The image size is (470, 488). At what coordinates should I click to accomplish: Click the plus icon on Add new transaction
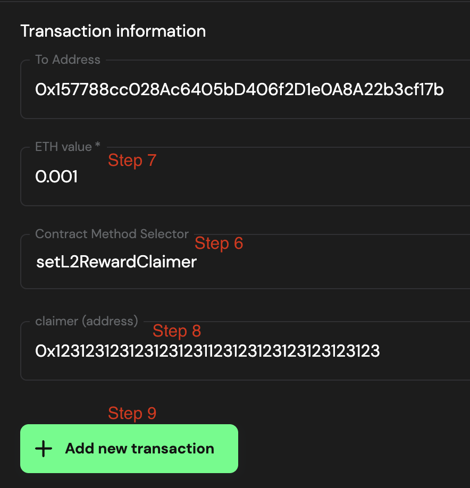tap(43, 449)
